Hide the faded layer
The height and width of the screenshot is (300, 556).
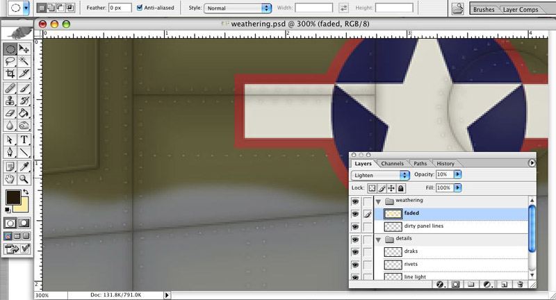[x=355, y=214]
